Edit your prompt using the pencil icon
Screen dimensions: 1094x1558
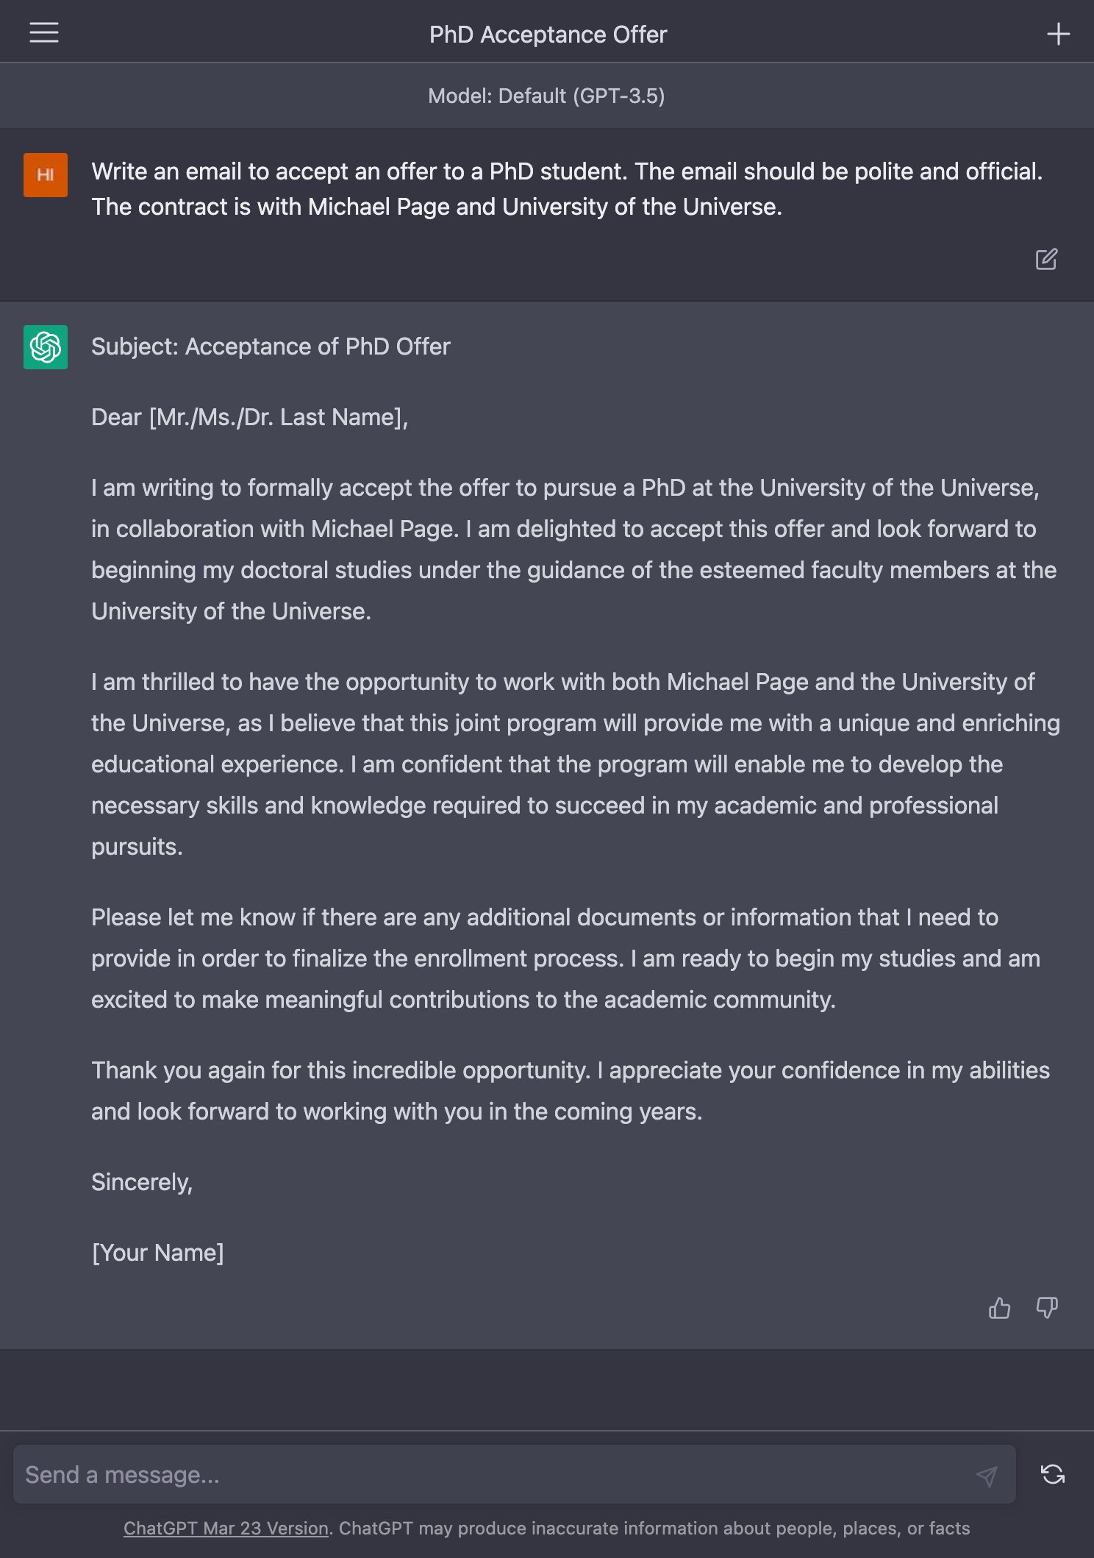point(1047,259)
